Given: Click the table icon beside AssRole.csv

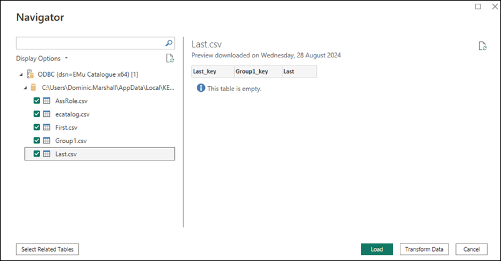Looking at the screenshot, I should click(46, 101).
